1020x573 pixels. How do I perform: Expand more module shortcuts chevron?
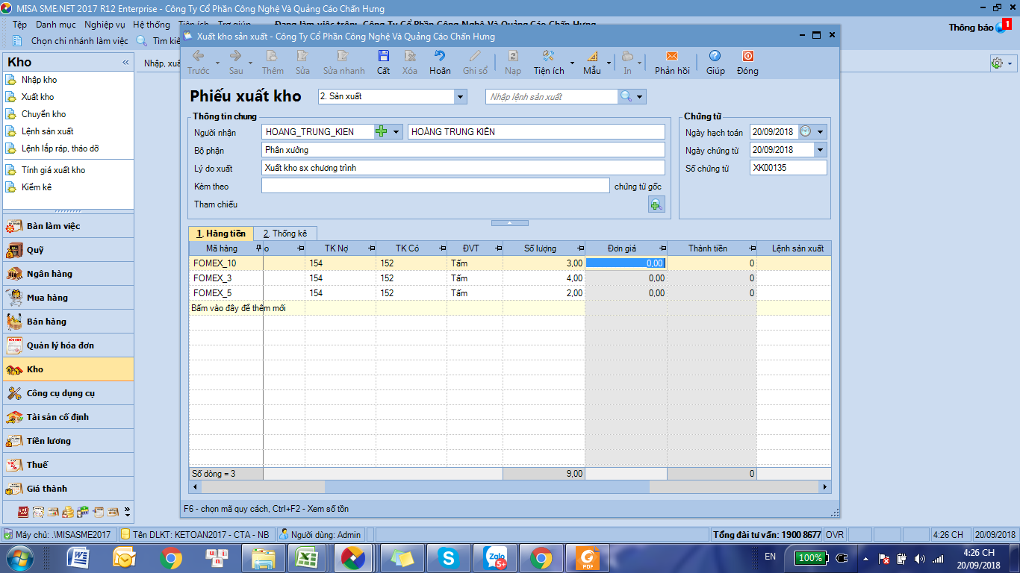127,512
